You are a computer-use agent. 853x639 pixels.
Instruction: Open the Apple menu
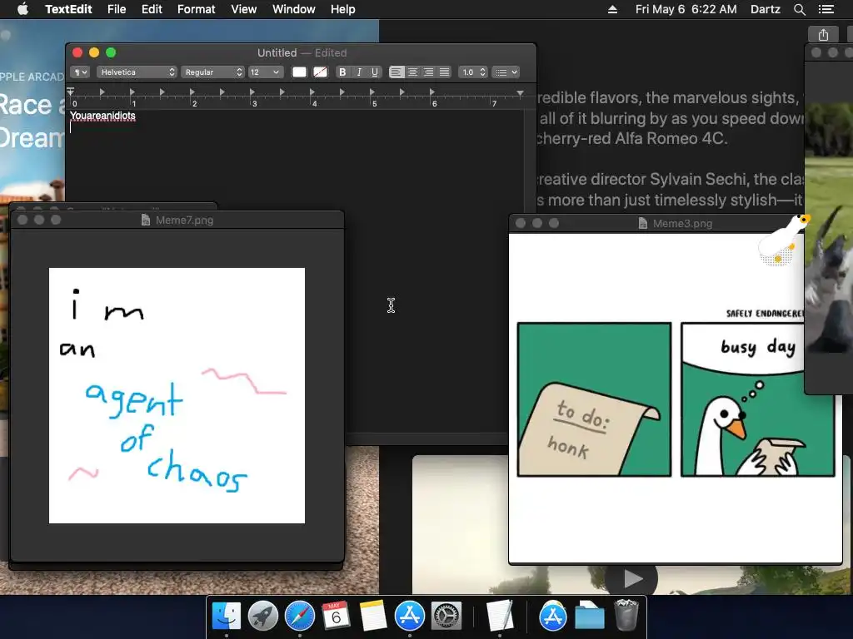tap(22, 9)
